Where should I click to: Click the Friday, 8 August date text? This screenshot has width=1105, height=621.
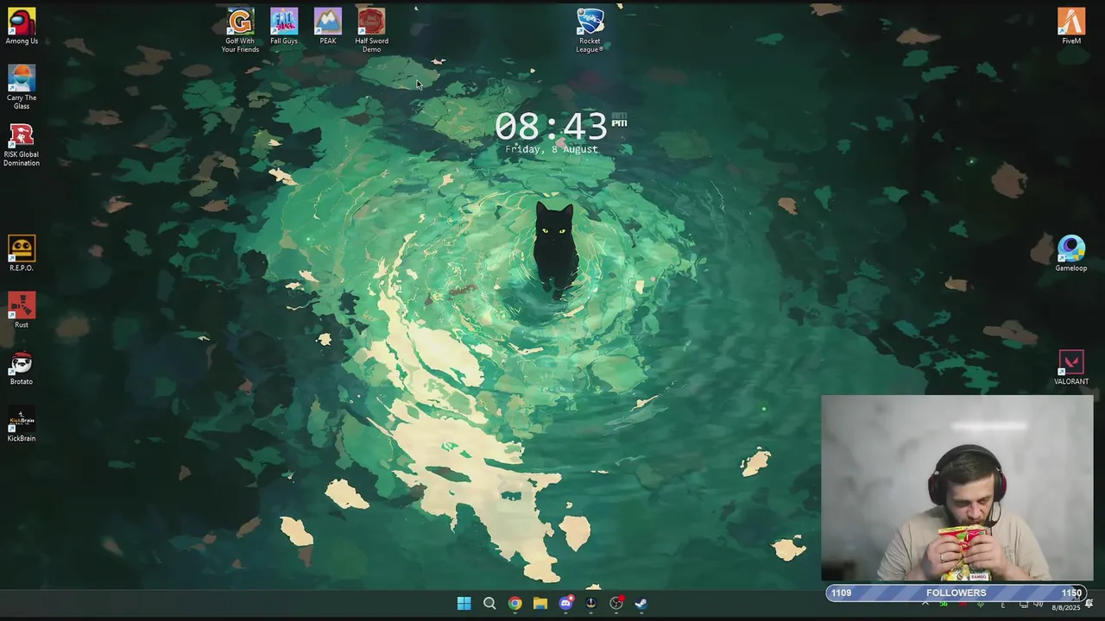point(552,149)
